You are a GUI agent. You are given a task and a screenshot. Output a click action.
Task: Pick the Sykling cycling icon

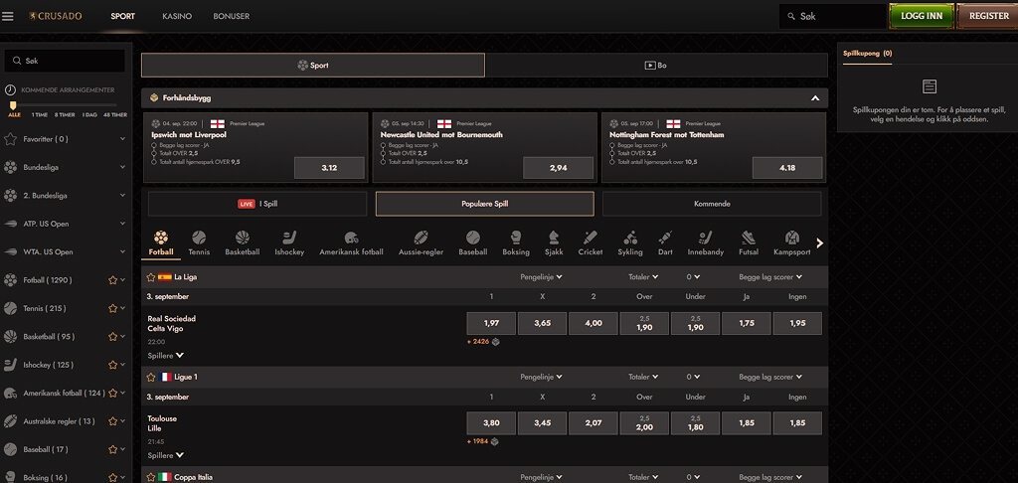[629, 238]
